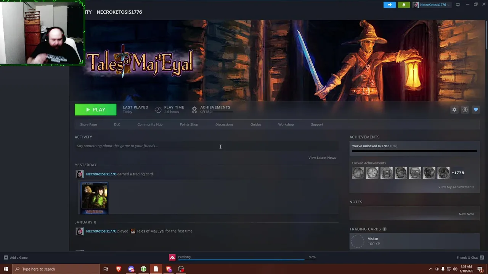488x274 pixels.
Task: Open the green notifications bell
Action: tap(404, 5)
